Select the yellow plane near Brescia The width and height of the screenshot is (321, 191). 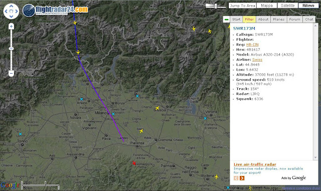point(157,108)
